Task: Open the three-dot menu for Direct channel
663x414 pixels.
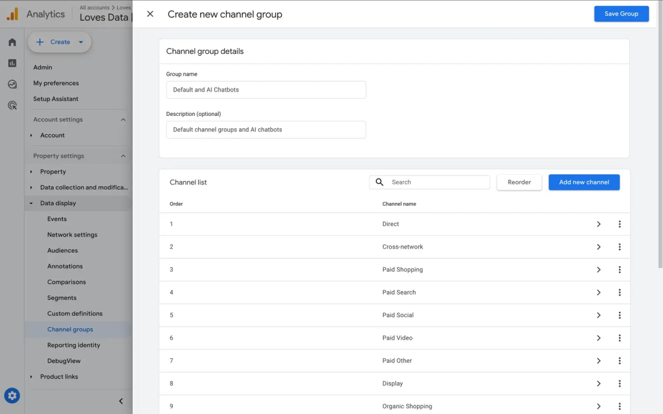Action: tap(620, 224)
